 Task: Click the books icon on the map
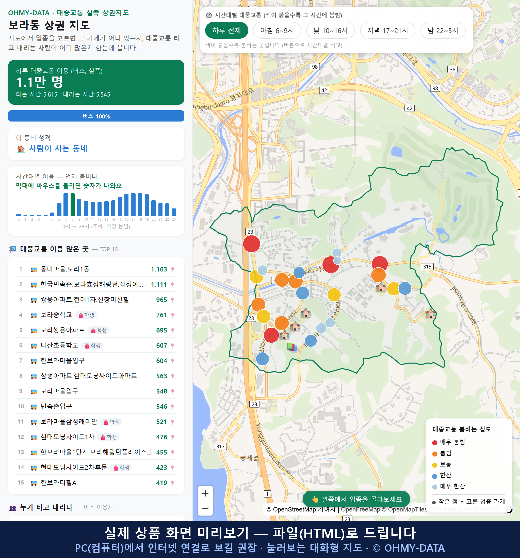click(292, 347)
